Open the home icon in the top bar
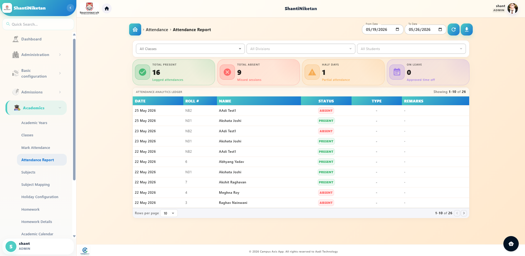 tap(107, 9)
